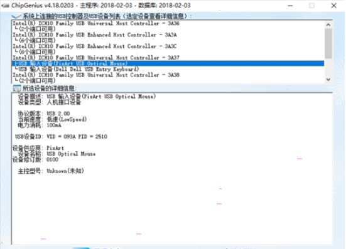Click the PixArt vendor name value
Image resolution: width=346 pixels, height=249 pixels.
(x=55, y=148)
